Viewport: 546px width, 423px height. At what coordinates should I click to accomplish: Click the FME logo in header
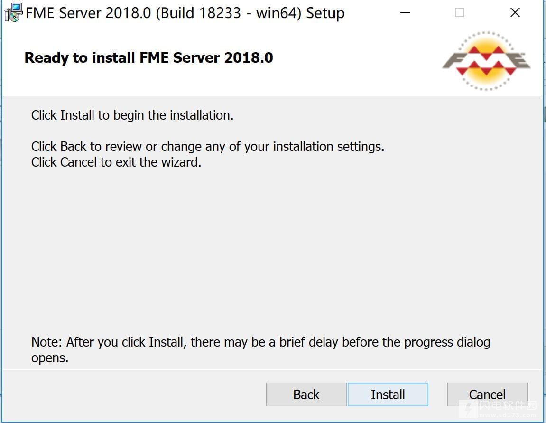point(486,61)
